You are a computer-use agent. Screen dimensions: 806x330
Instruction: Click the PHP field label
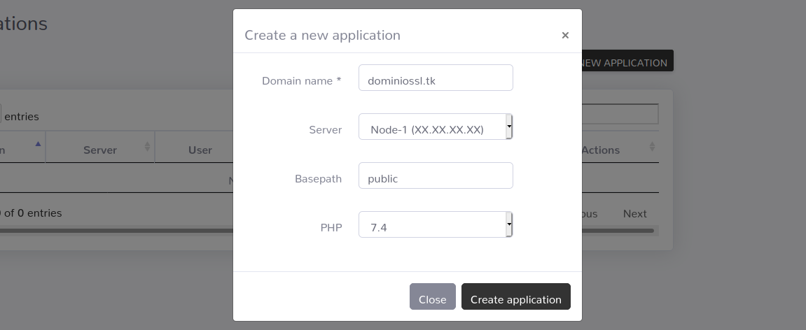pos(331,227)
